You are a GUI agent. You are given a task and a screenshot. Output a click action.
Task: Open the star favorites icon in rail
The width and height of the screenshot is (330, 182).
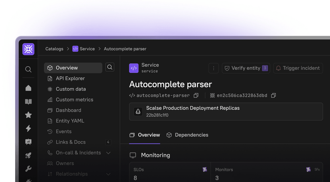pyautogui.click(x=28, y=115)
